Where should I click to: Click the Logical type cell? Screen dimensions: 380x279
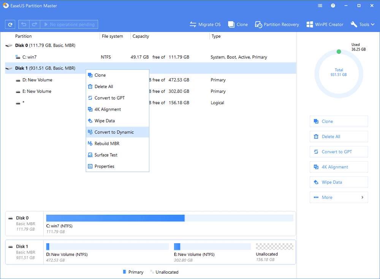(x=217, y=103)
